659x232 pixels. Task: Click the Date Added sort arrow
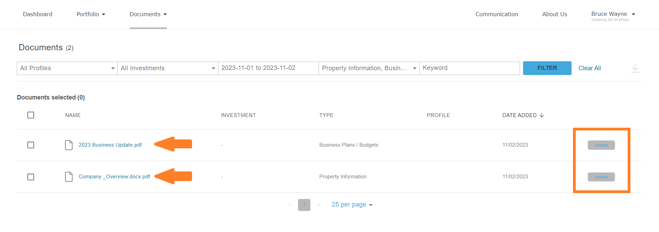tap(542, 115)
